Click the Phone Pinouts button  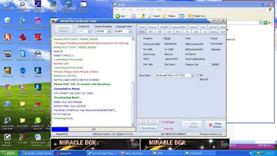pos(149,128)
